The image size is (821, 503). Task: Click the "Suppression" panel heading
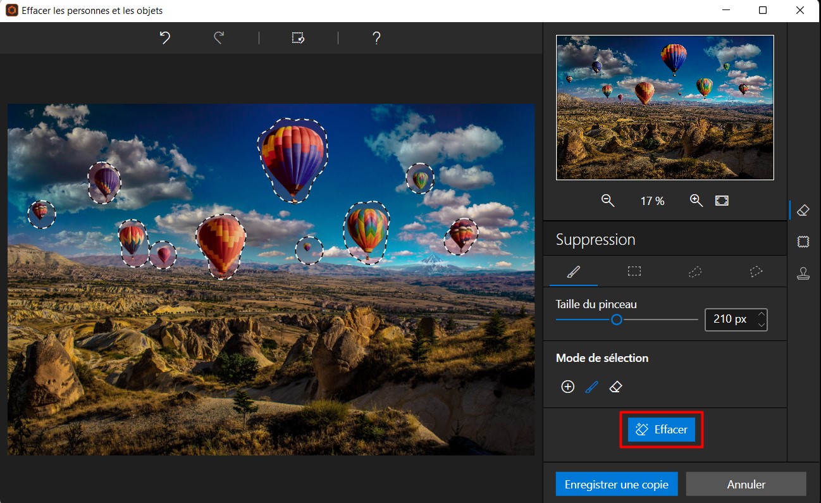[595, 240]
